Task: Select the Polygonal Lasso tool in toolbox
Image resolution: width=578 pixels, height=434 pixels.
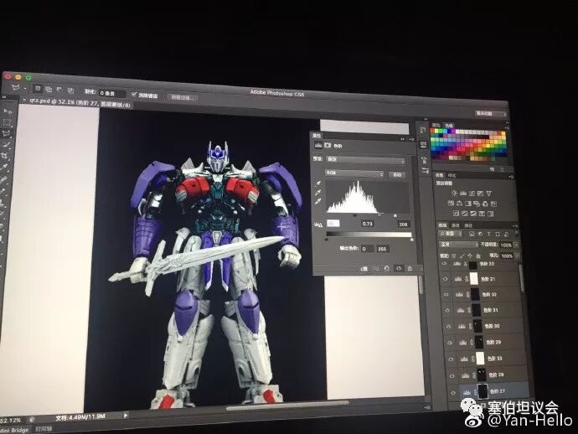Action: 7,133
